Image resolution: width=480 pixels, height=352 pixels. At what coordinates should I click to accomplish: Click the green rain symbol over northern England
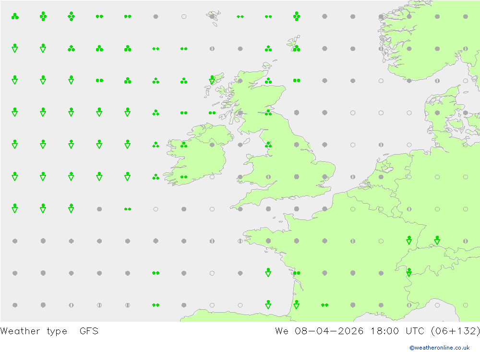(x=268, y=145)
